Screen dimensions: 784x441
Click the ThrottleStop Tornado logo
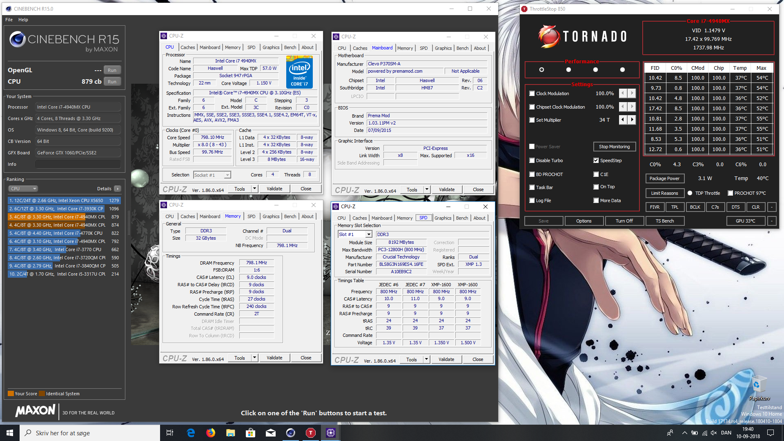coord(582,36)
